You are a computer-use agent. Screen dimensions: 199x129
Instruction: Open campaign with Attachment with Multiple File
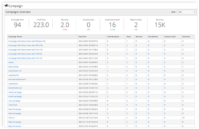click(27, 41)
